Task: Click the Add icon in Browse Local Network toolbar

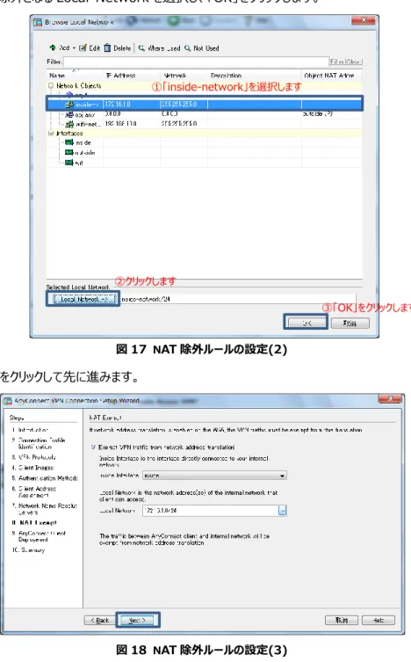Action: tap(53, 47)
